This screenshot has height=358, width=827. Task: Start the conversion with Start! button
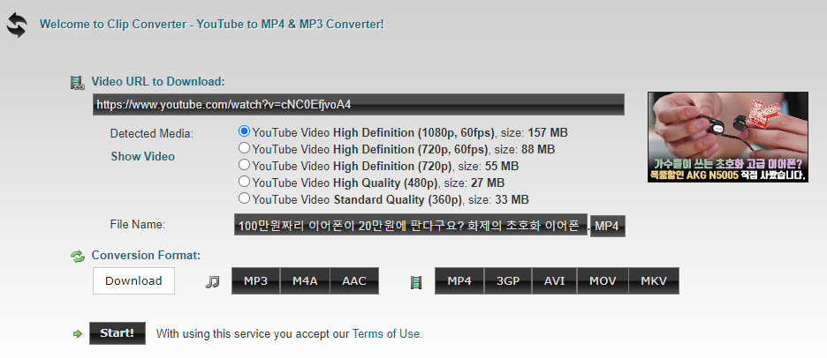(118, 333)
